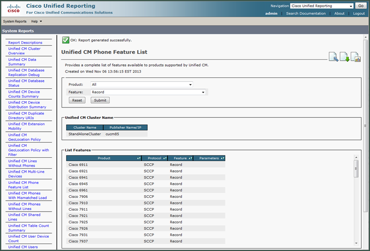This screenshot has width=370, height=251.
Task: Select the Cisco 7911 product cell
Action: click(x=104, y=209)
